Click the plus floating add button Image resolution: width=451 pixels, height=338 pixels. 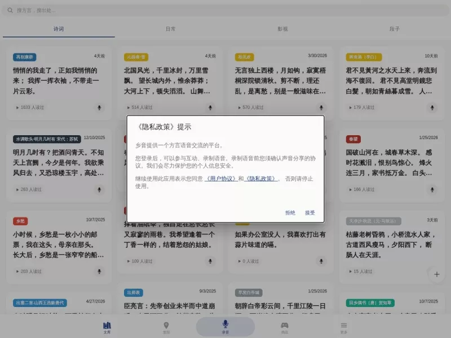[x=436, y=274]
